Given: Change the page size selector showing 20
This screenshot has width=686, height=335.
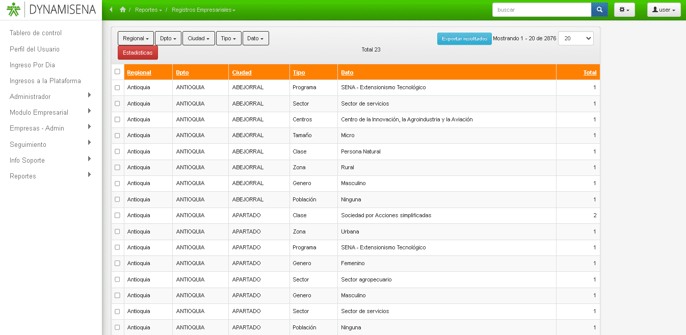Looking at the screenshot, I should point(575,39).
